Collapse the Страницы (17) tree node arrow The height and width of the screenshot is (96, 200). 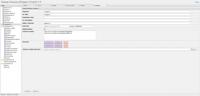[2, 26]
